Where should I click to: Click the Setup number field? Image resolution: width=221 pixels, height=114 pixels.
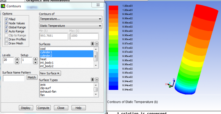(x=27, y=60)
